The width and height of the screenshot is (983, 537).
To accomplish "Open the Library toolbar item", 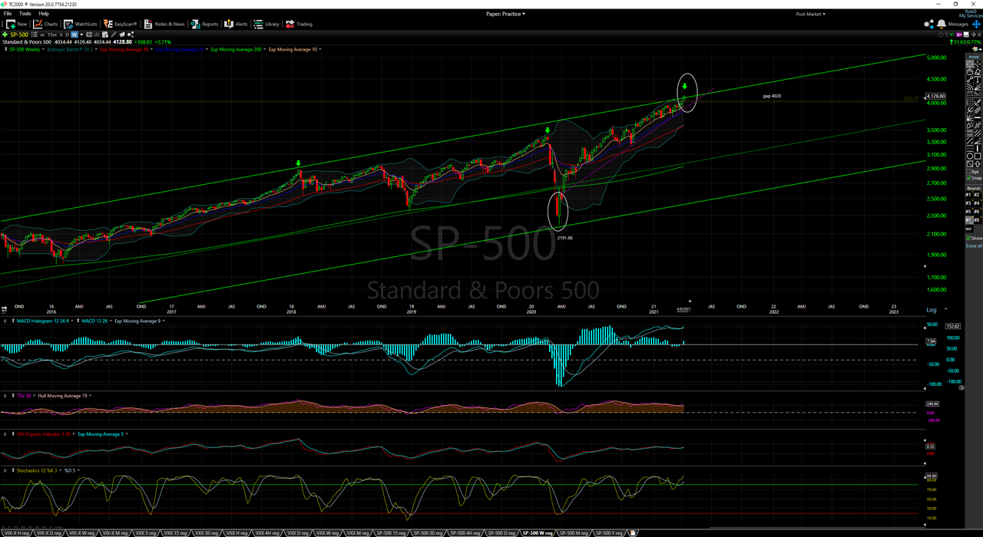I will coord(267,24).
